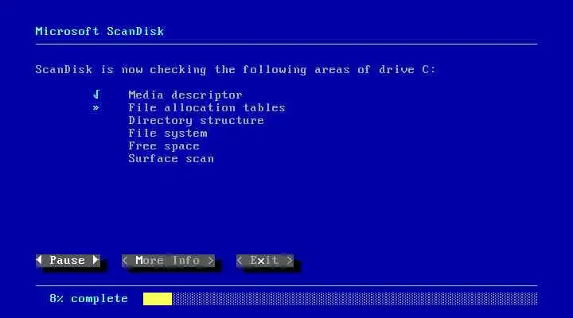Click the Pause button

[x=68, y=260]
